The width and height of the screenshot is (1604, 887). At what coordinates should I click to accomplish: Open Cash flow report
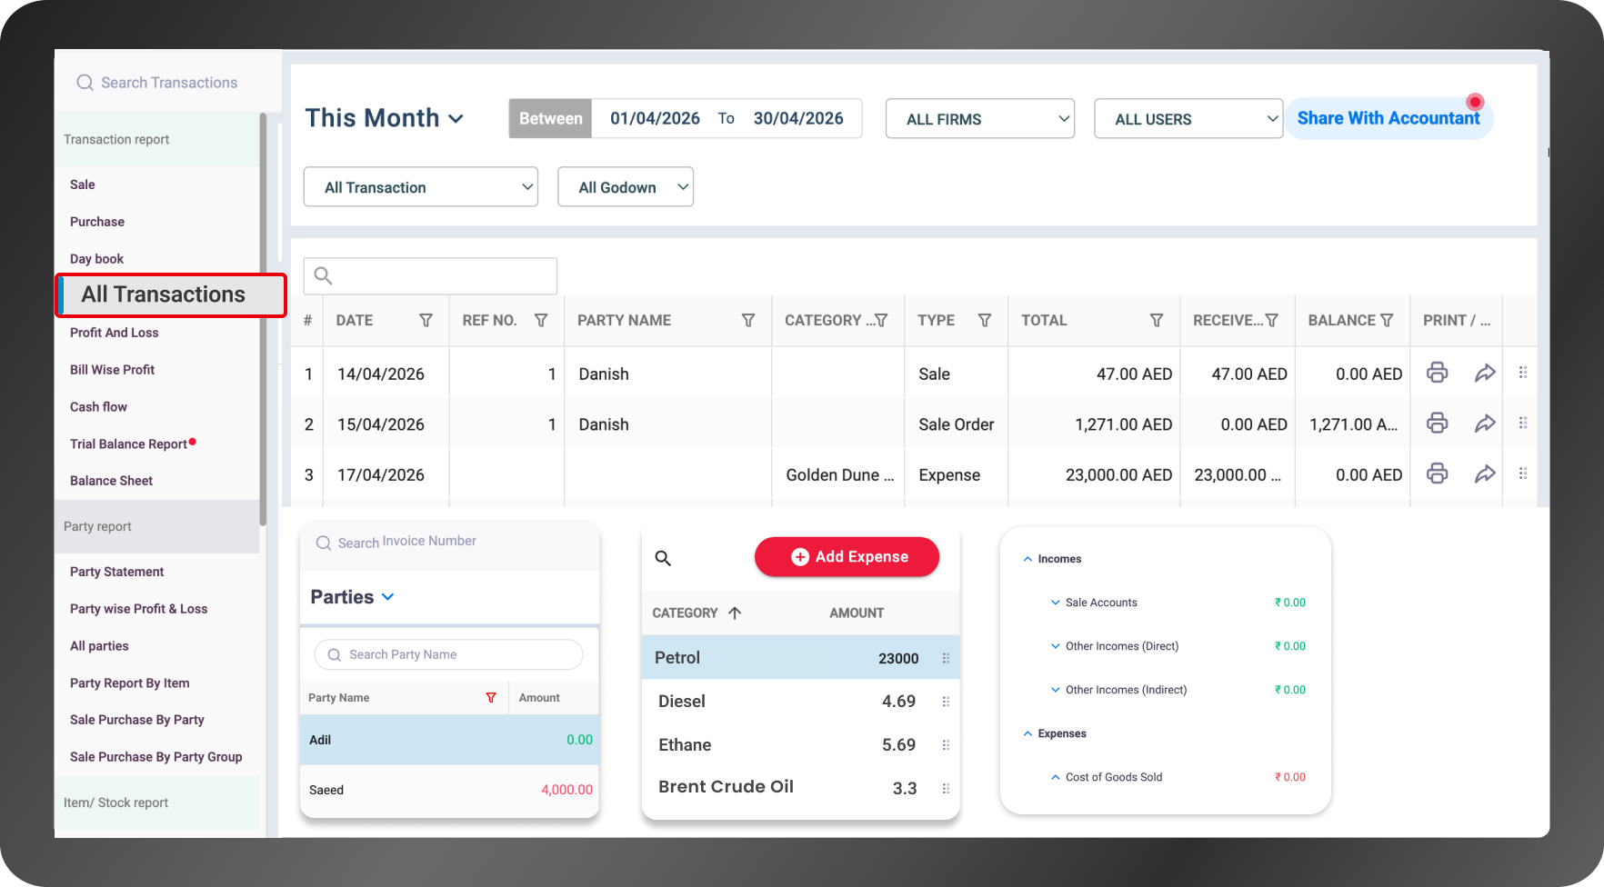coord(98,407)
